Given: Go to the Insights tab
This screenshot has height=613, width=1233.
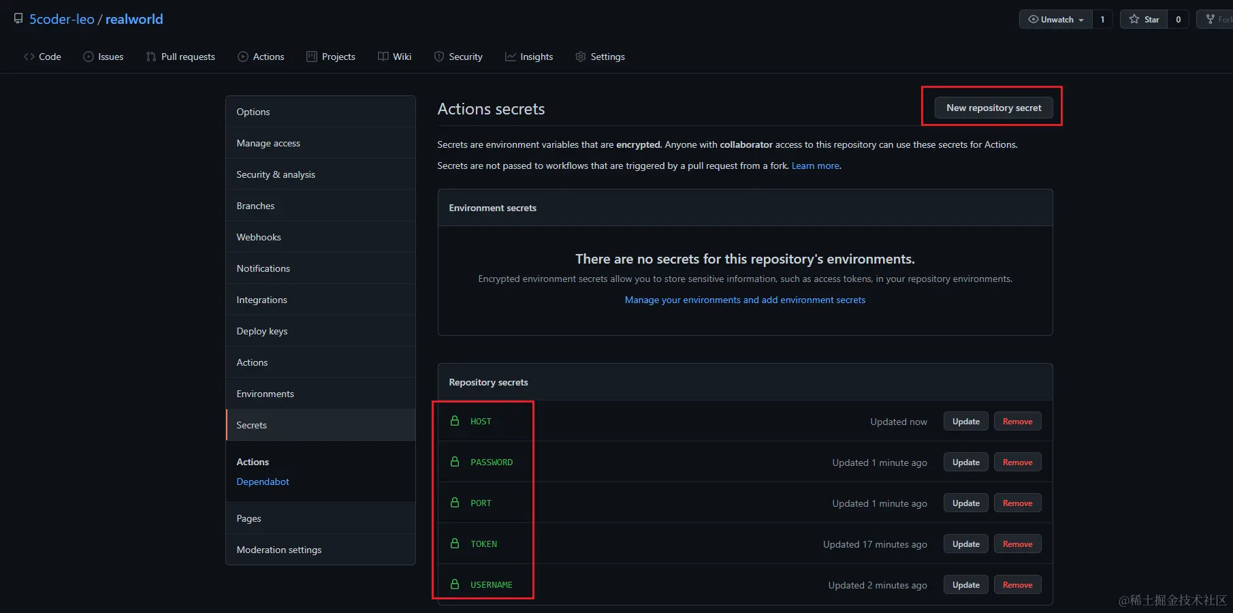Looking at the screenshot, I should (x=529, y=57).
